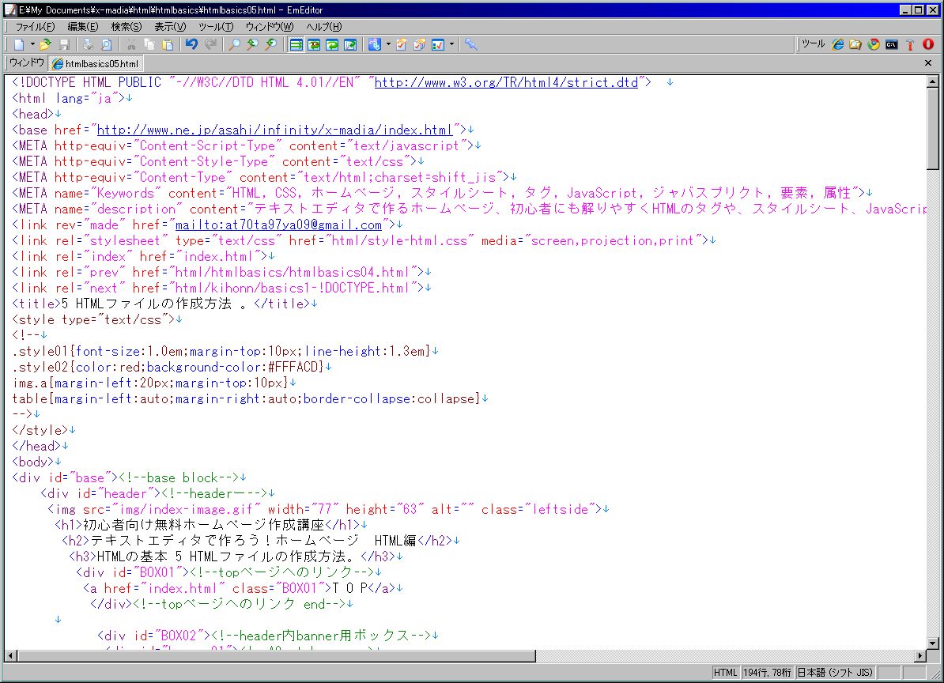Image resolution: width=944 pixels, height=683 pixels.
Task: Click the pushpin always-on-top icon
Action: pos(470,44)
